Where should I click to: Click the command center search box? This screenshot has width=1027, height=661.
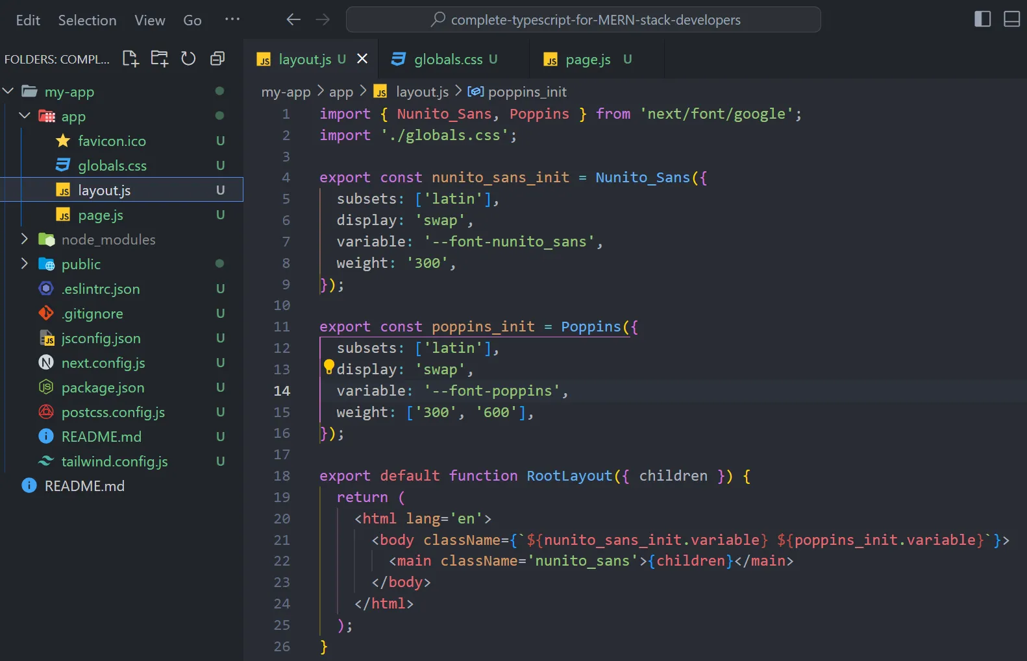583,20
